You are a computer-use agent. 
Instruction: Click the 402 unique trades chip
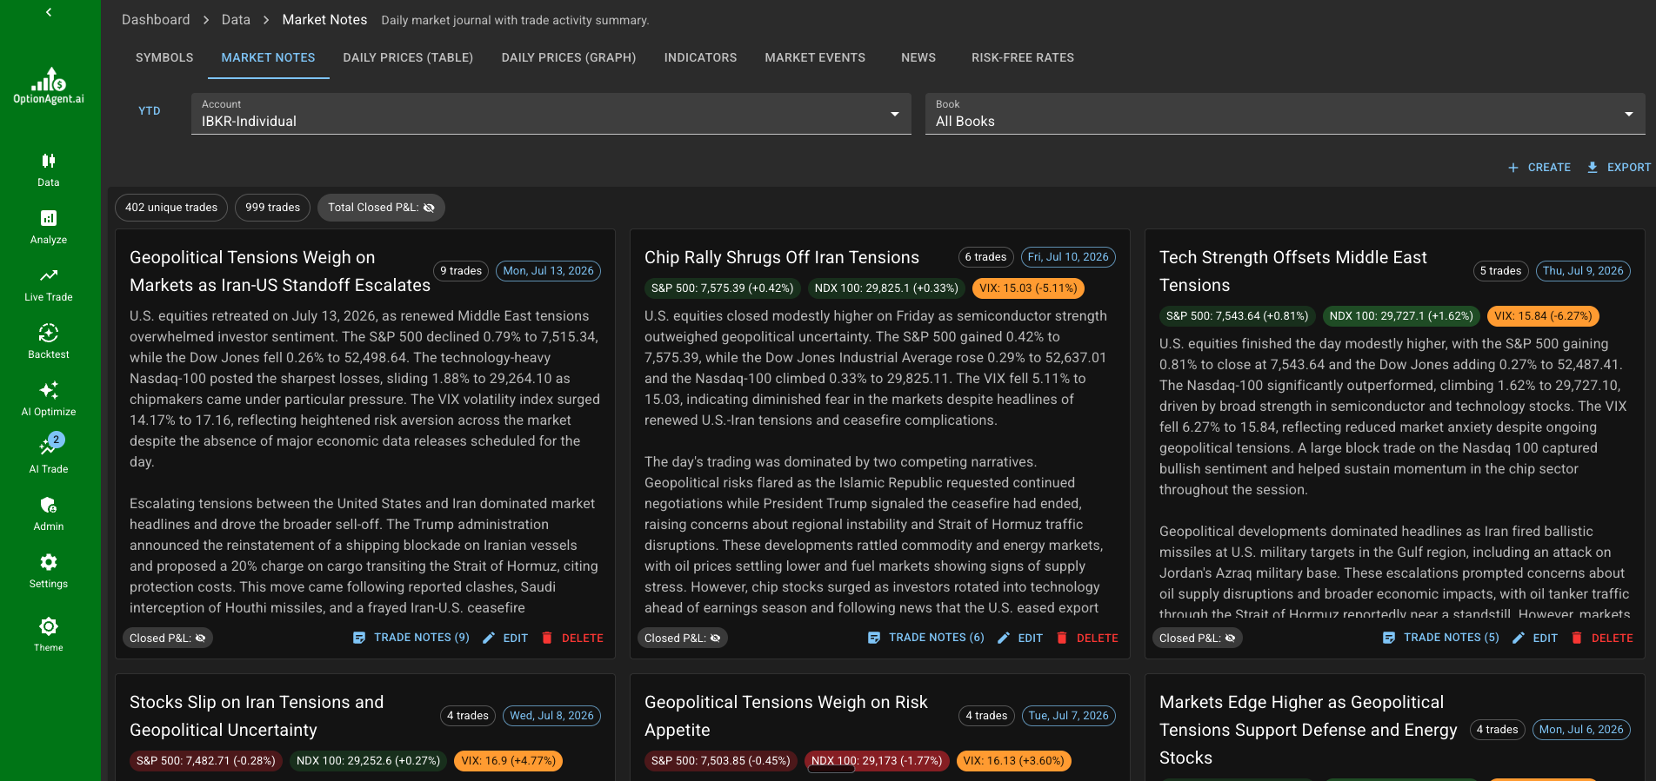pyautogui.click(x=171, y=208)
